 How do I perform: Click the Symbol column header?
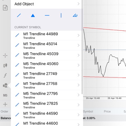coord(88,111)
